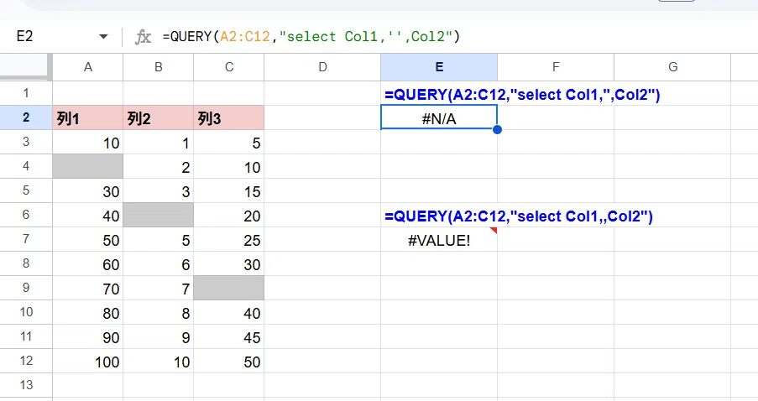
Task: Click the select-all corner box
Action: pos(24,66)
